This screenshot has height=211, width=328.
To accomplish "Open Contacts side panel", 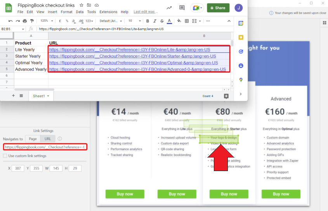I will pos(241,66).
